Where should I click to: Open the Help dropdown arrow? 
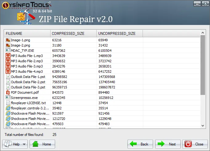tap(24, 144)
